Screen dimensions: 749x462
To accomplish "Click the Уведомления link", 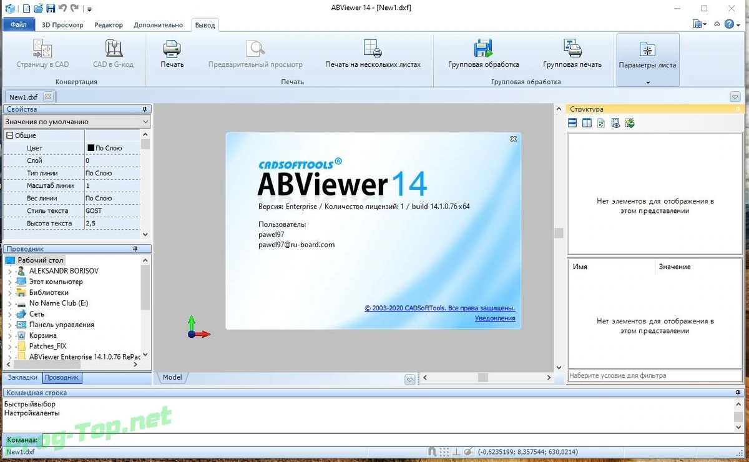I will [495, 318].
